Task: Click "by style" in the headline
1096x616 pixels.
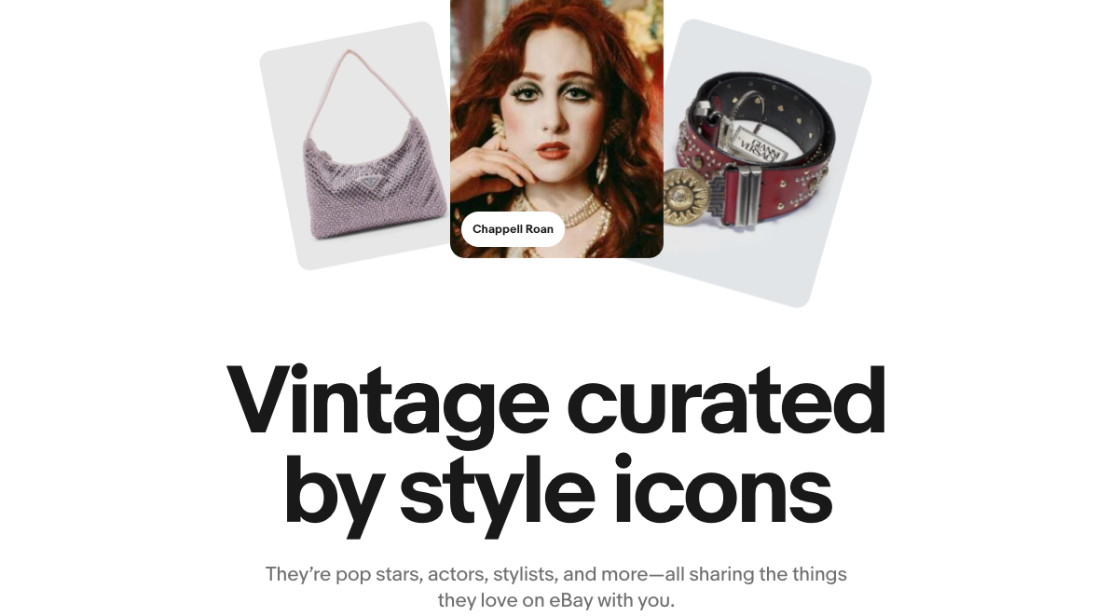Action: point(440,495)
